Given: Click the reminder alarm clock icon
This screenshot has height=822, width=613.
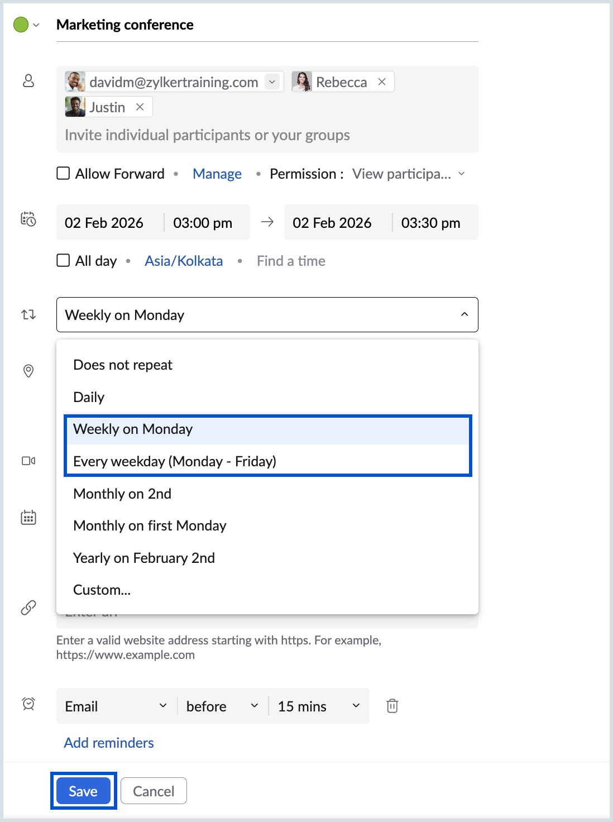Looking at the screenshot, I should [x=28, y=704].
